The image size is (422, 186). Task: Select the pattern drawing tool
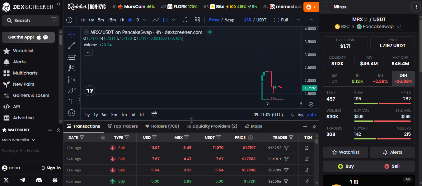(72, 68)
